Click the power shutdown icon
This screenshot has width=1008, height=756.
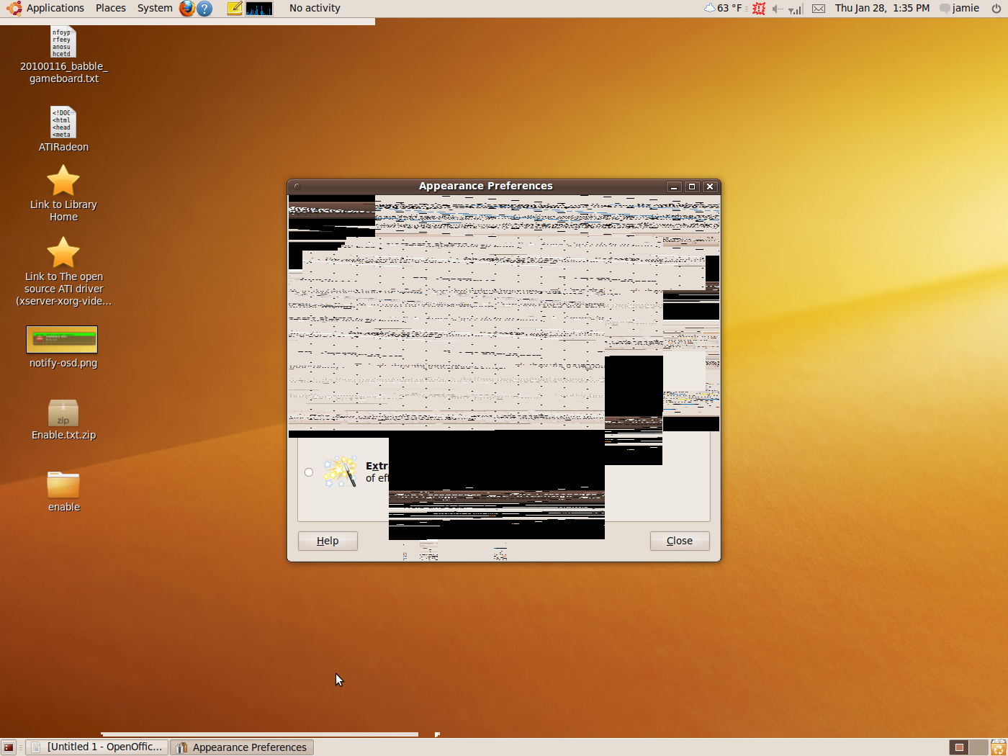point(996,9)
